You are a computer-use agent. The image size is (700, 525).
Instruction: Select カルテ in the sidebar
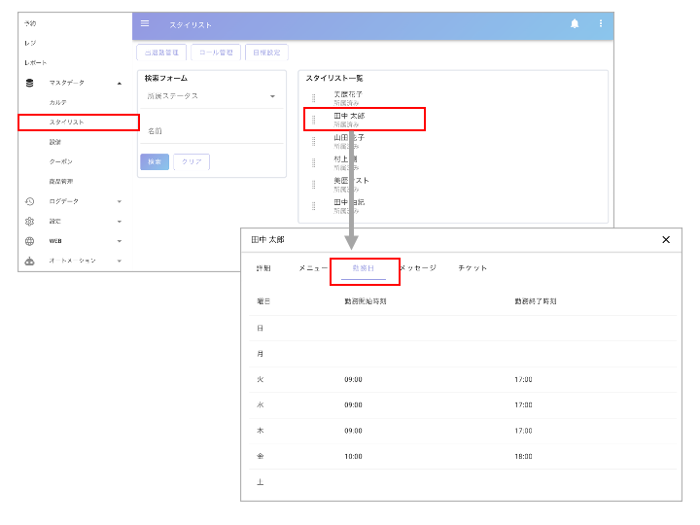click(58, 102)
